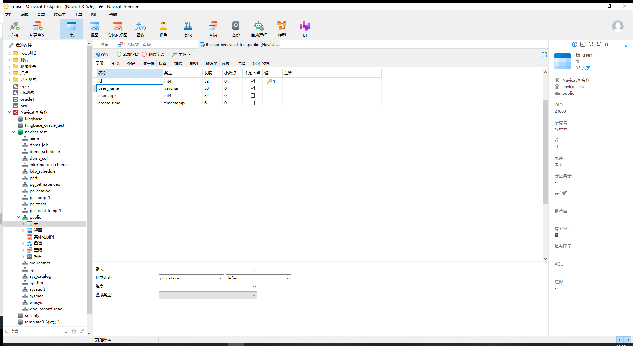Open the 查询 toolbar icon

(x=213, y=29)
